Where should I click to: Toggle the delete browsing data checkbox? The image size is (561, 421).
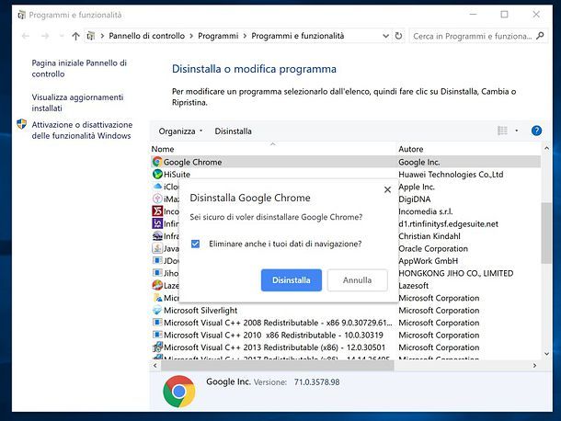[x=195, y=244]
